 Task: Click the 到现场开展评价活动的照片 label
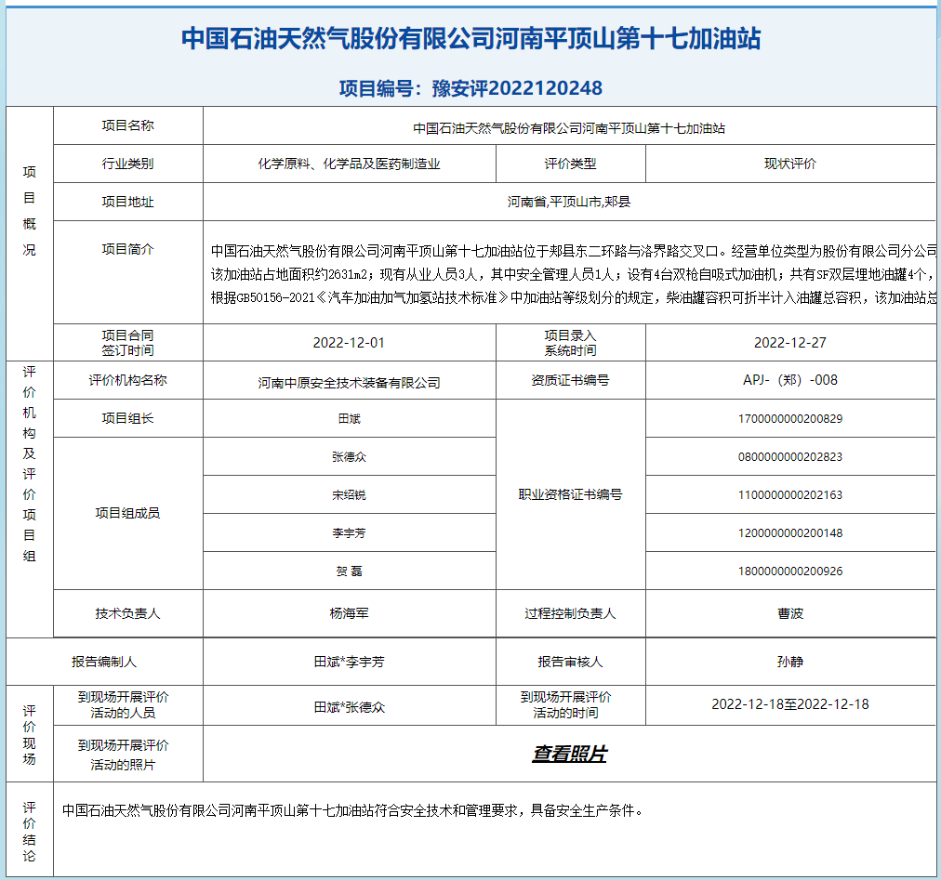click(123, 755)
